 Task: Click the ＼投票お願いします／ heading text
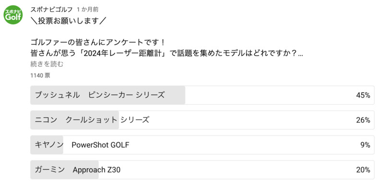pos(69,21)
